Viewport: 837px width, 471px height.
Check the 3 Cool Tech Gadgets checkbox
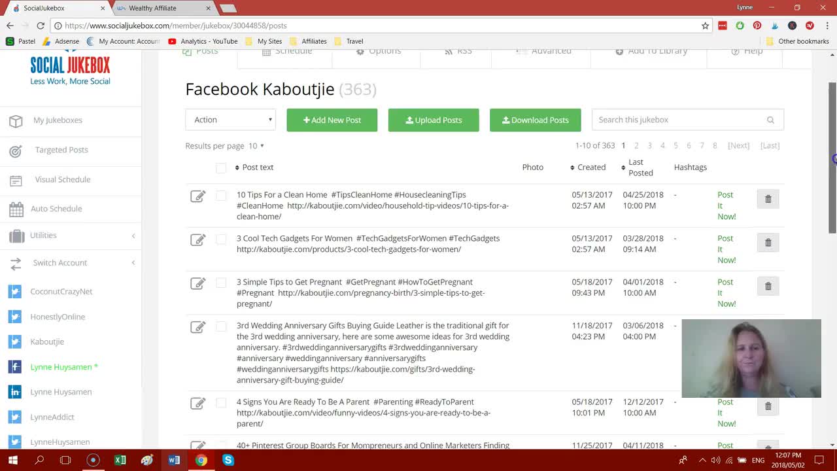(221, 239)
